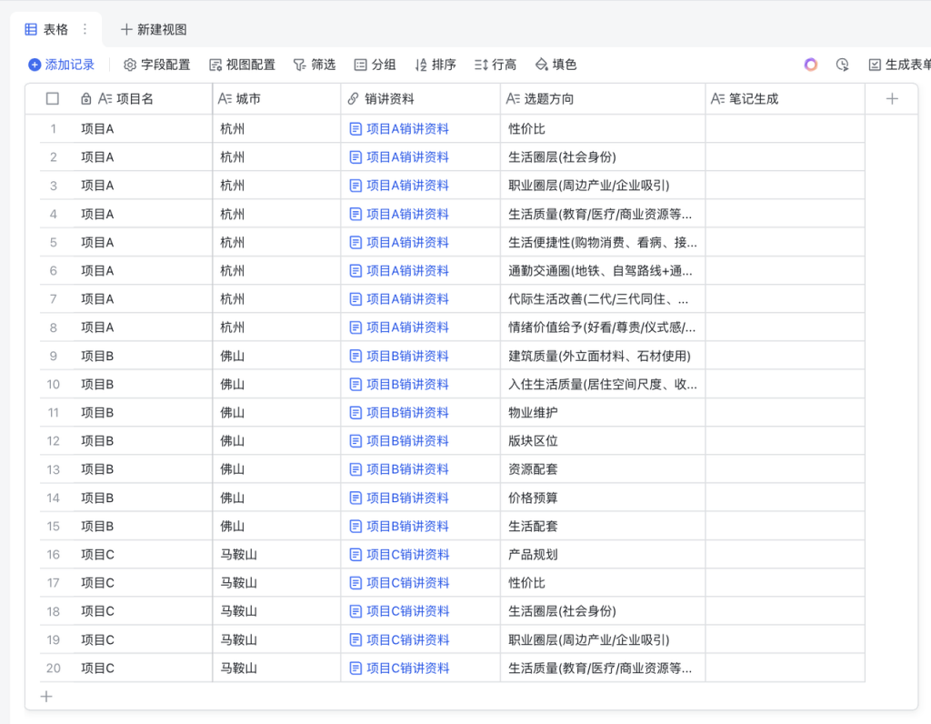Open the history clock icon
The width and height of the screenshot is (931, 724).
click(842, 65)
